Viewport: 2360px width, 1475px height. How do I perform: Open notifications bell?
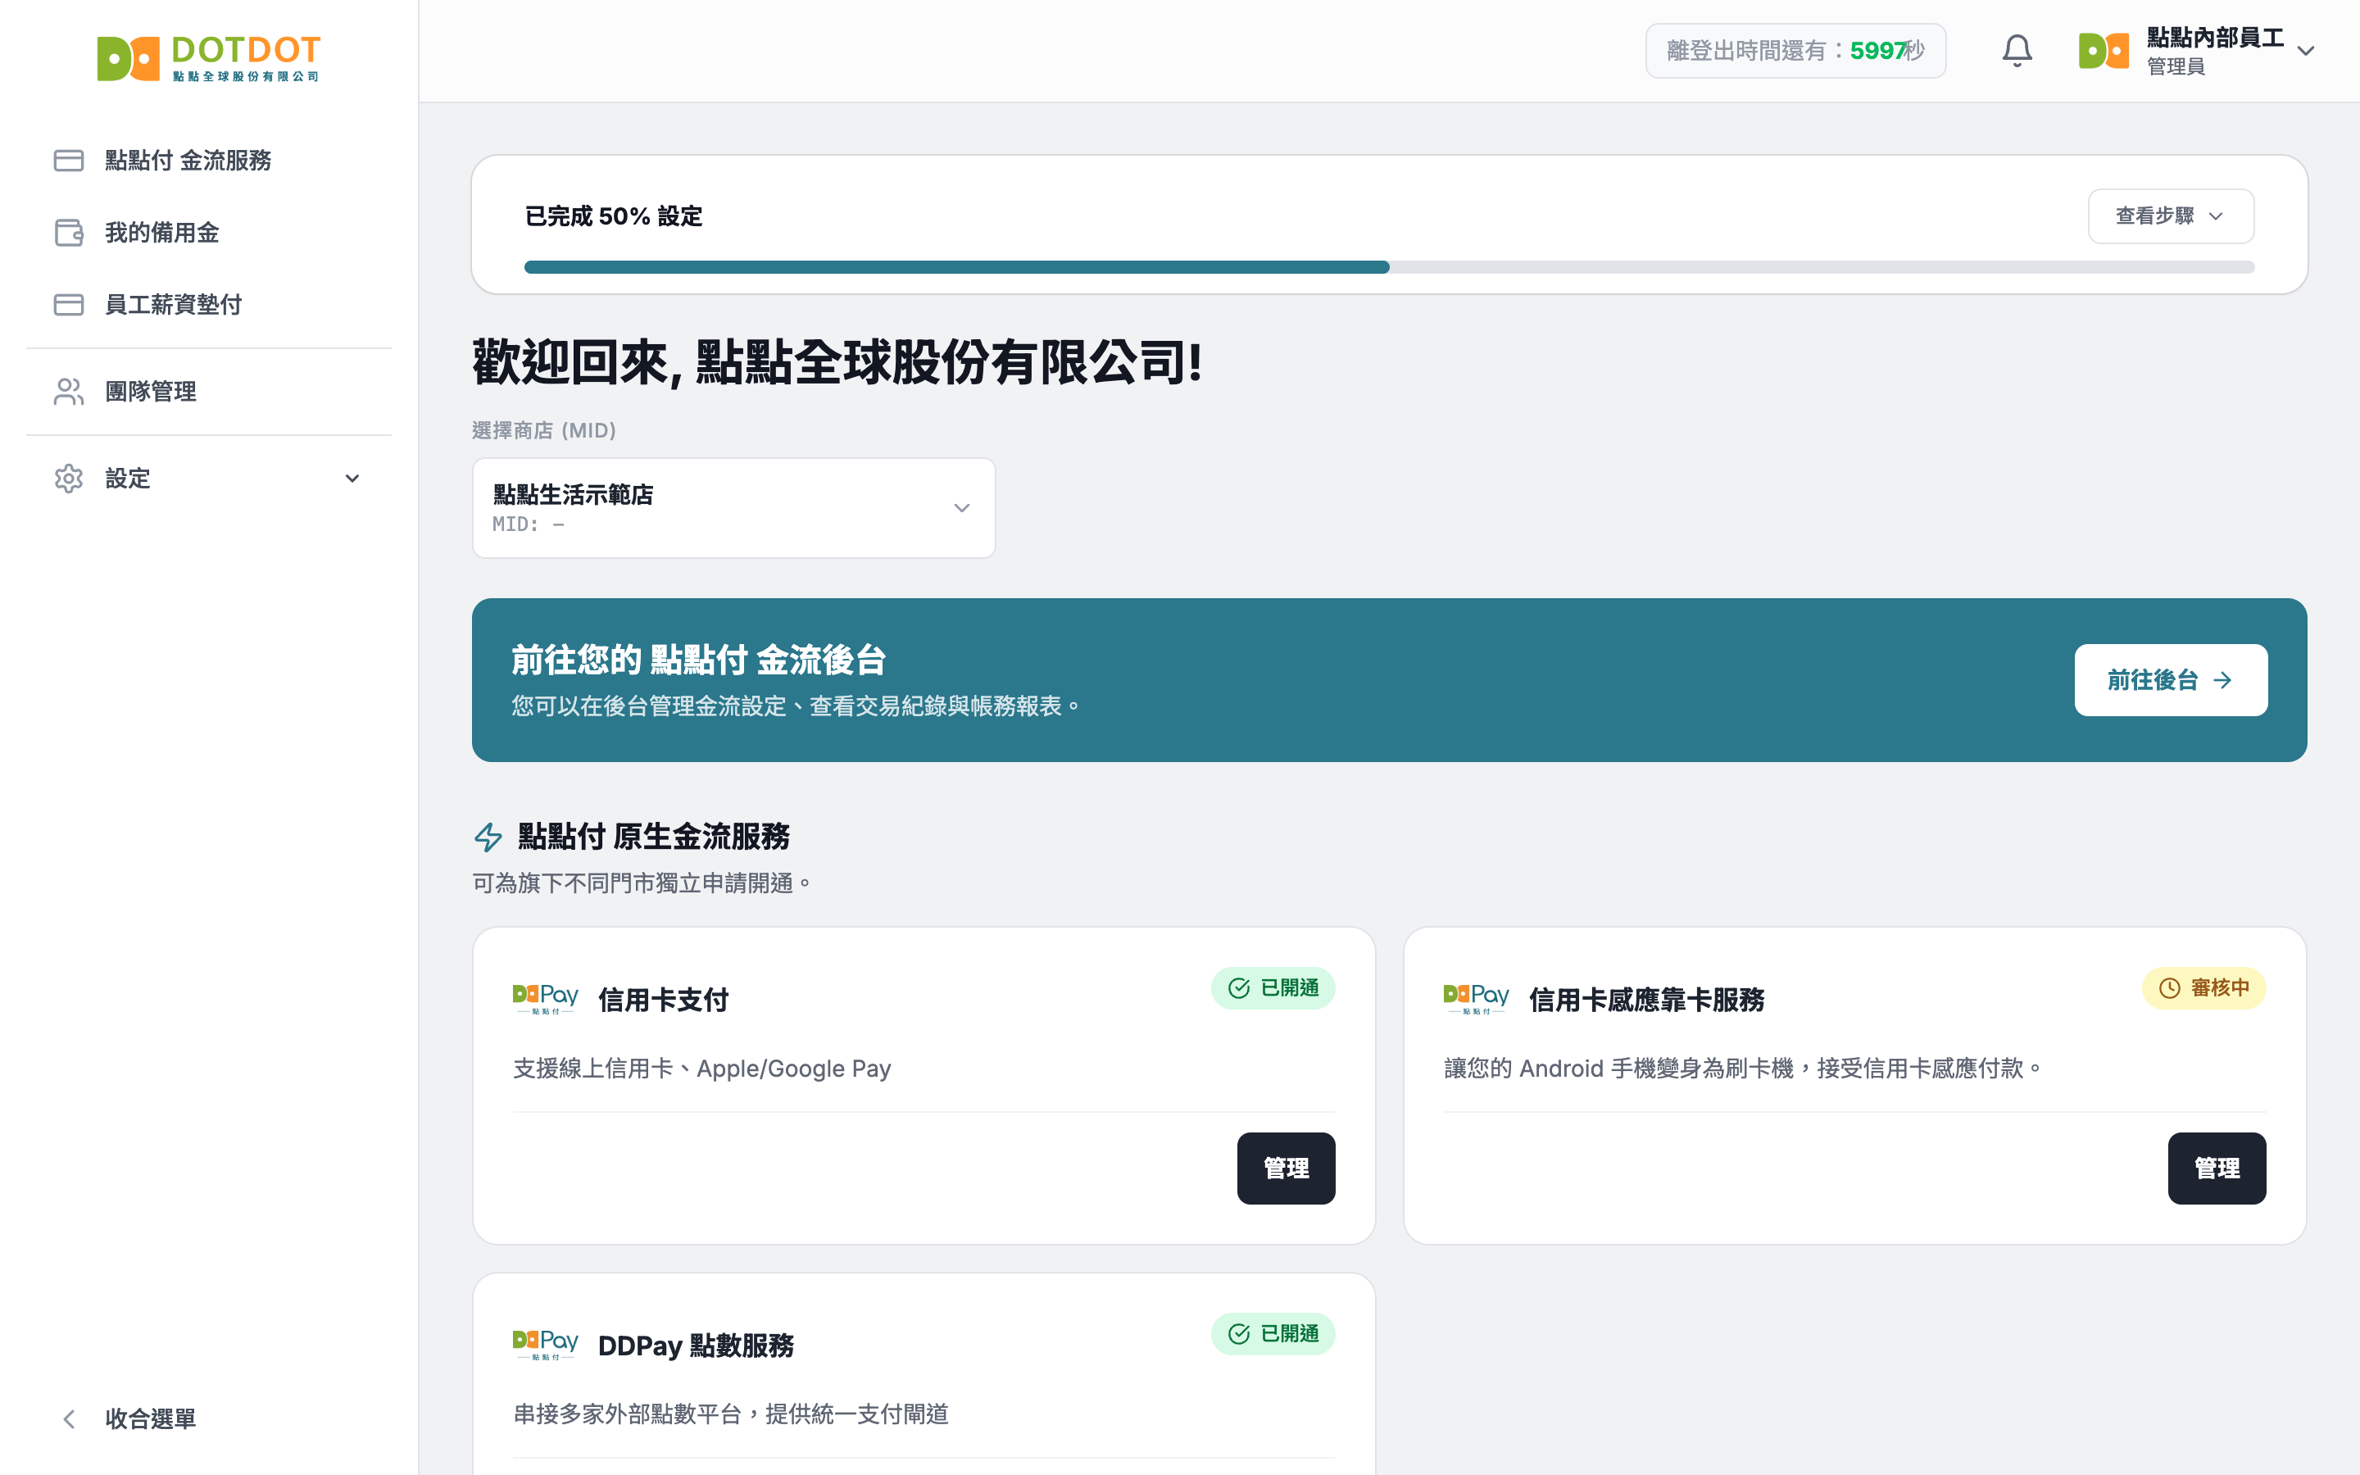pyautogui.click(x=2017, y=51)
